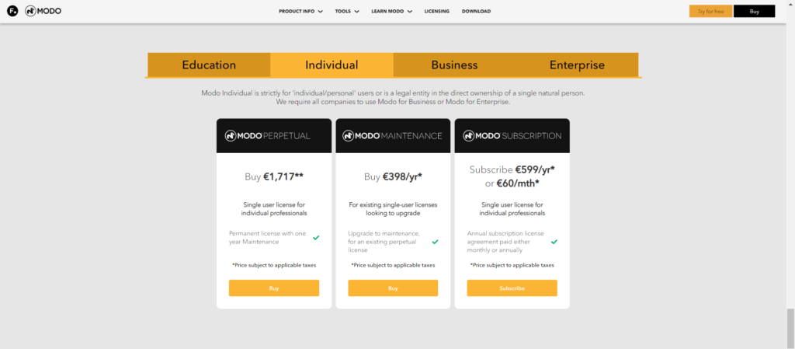Switch to the Education tab
Screen dimensions: 795x349
209,65
